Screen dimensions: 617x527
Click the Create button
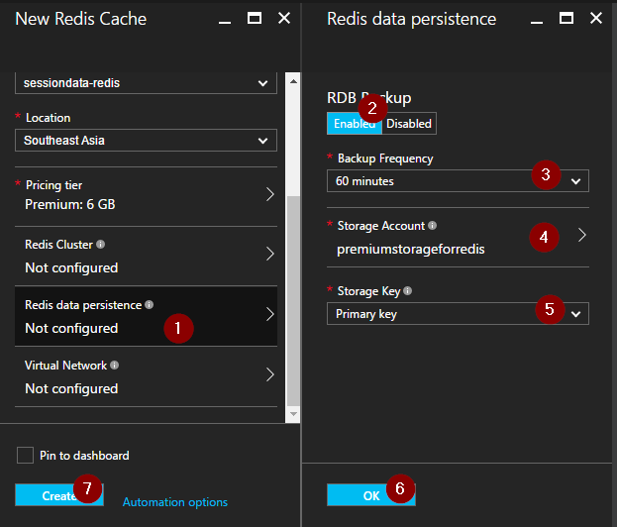pyautogui.click(x=58, y=494)
